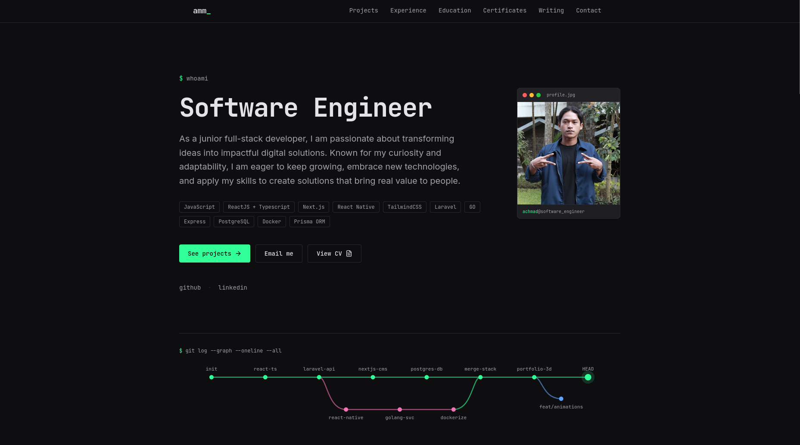
Task: Select the TailwindCSS skill tag
Action: pyautogui.click(x=405, y=207)
